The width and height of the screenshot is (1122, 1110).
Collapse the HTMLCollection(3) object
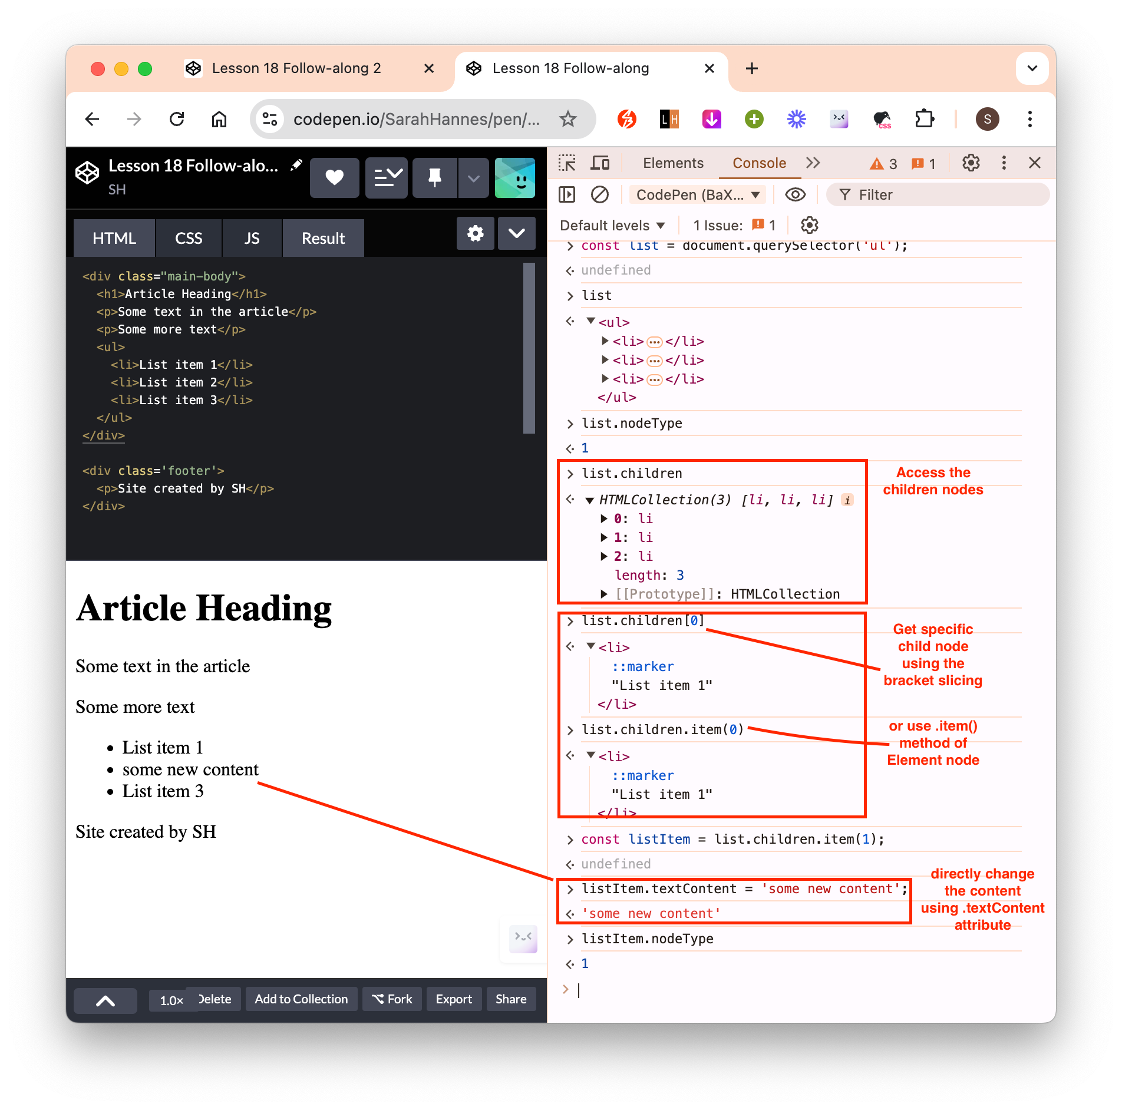point(590,500)
